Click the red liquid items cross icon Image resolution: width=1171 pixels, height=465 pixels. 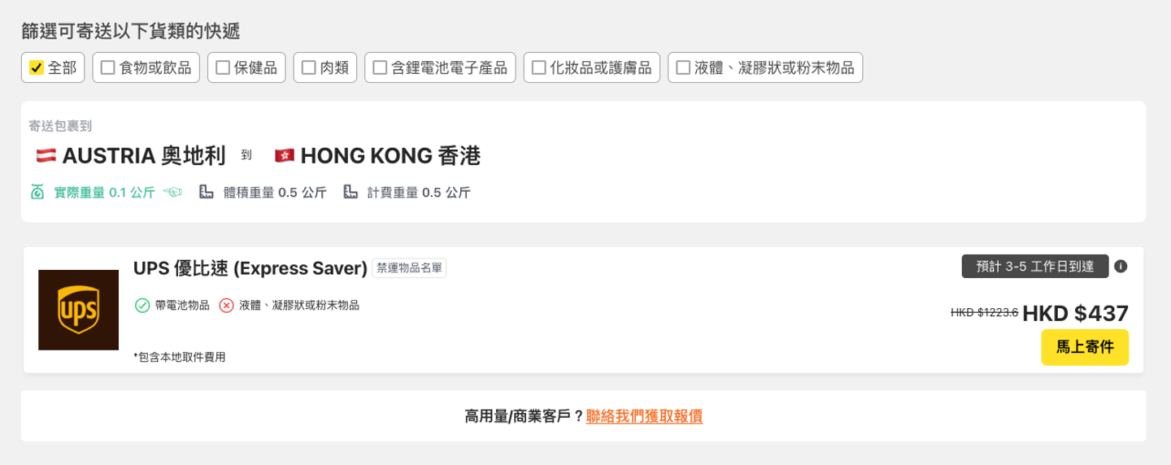[227, 306]
